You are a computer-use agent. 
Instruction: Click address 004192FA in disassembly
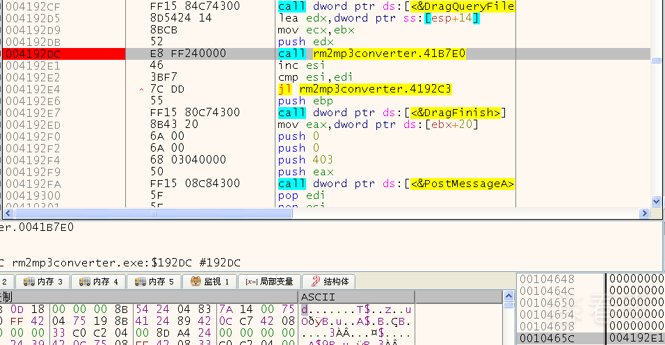coord(33,184)
